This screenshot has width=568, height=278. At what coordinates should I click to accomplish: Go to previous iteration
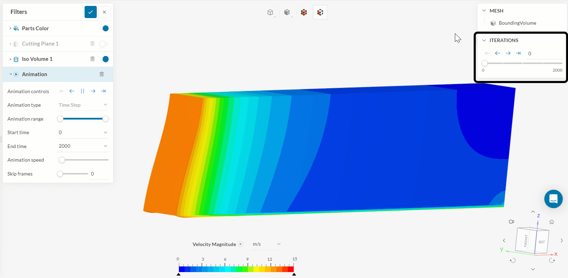[498, 53]
